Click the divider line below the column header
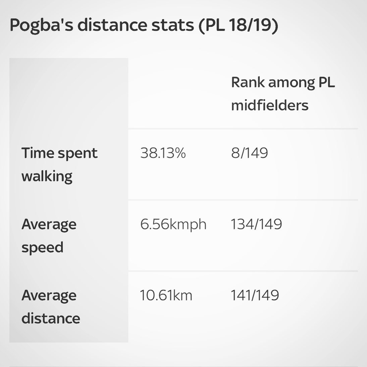The height and width of the screenshot is (367, 367). coord(243,129)
